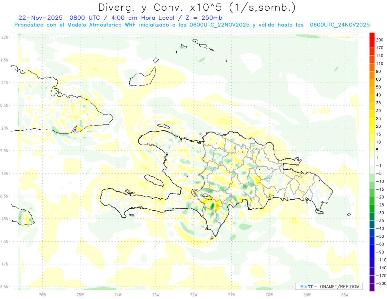Screen dimensions: 387x299
Task: Click the 'ONAMET/REP.DOM.' credit box
Action: [x=329, y=286]
